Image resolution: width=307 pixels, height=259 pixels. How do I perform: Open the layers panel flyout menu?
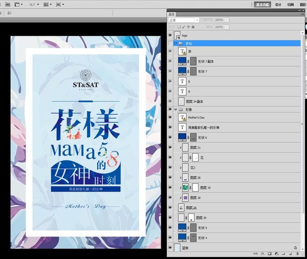point(302,14)
